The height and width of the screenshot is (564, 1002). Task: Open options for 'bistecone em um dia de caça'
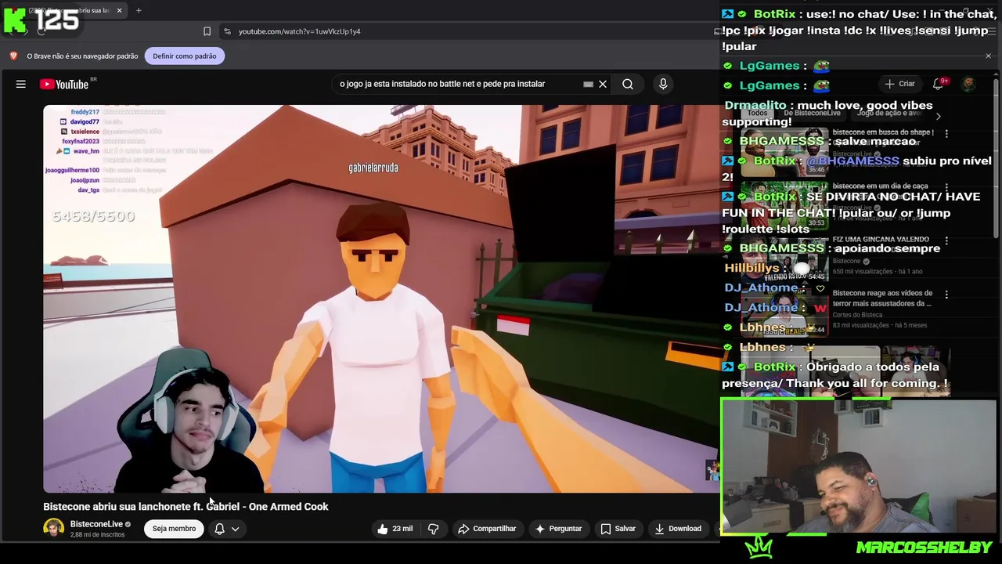tap(946, 187)
